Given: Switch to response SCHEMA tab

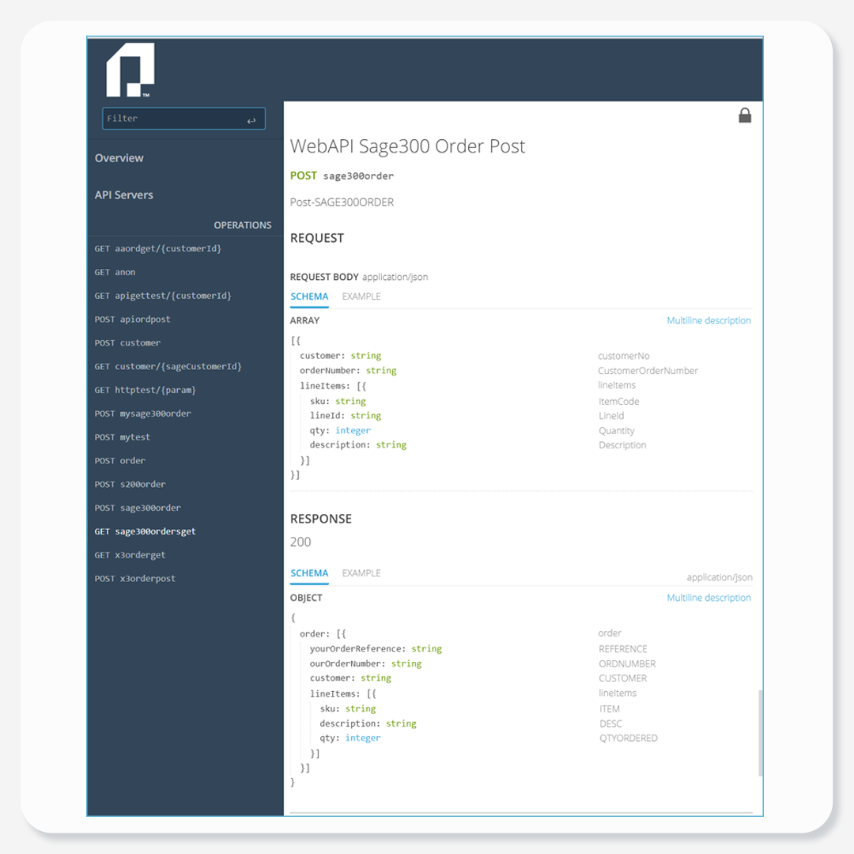Looking at the screenshot, I should click(309, 573).
